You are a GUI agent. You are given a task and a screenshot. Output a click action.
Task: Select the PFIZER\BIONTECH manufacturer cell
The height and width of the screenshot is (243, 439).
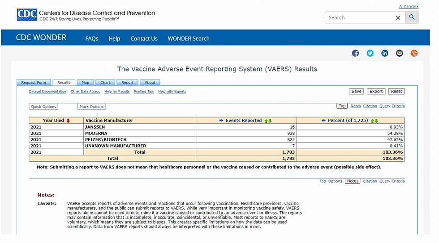[140, 139]
